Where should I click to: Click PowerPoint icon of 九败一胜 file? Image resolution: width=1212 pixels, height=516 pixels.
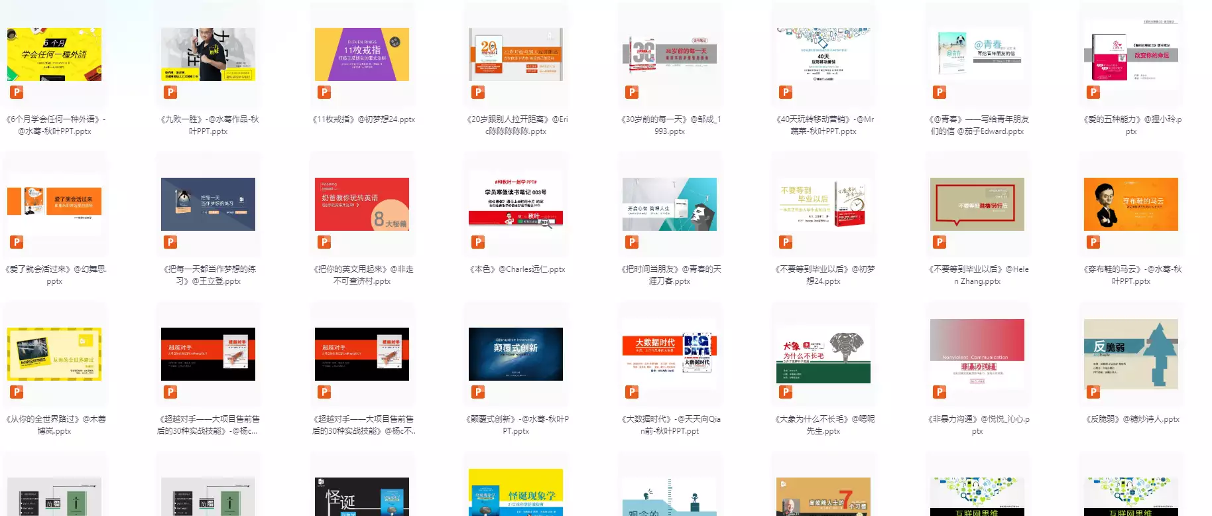click(170, 92)
